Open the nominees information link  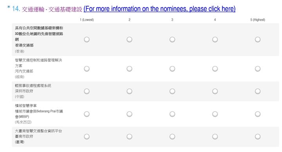[159, 9]
